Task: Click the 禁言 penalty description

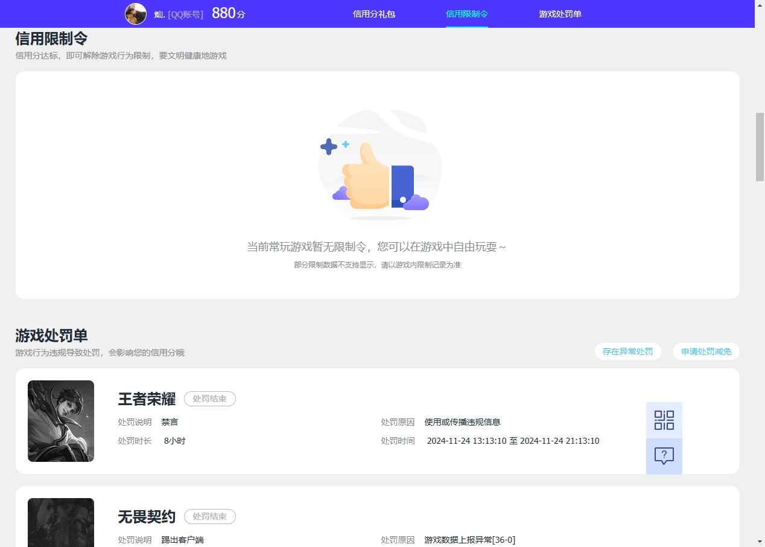Action: 170,422
